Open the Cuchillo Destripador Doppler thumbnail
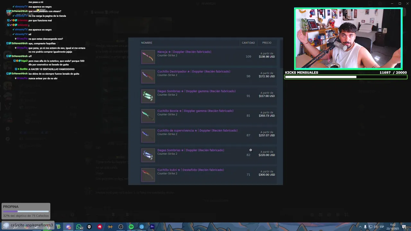 (x=148, y=77)
